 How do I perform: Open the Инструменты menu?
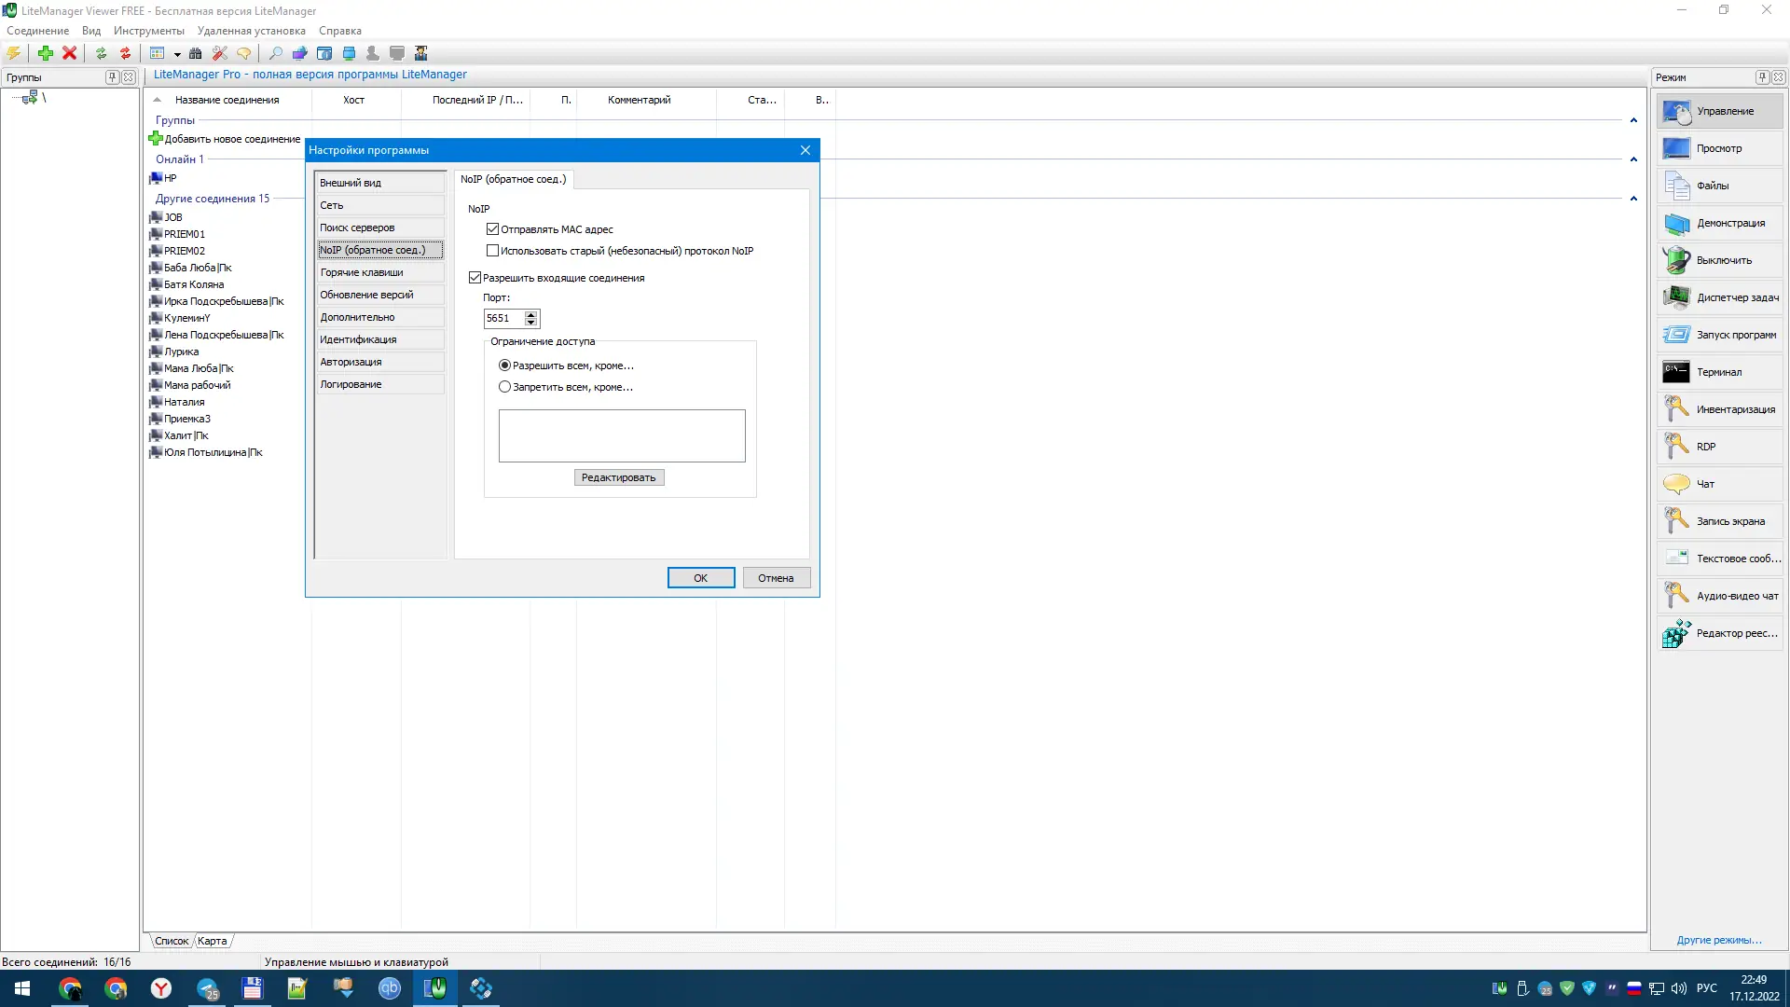[148, 31]
